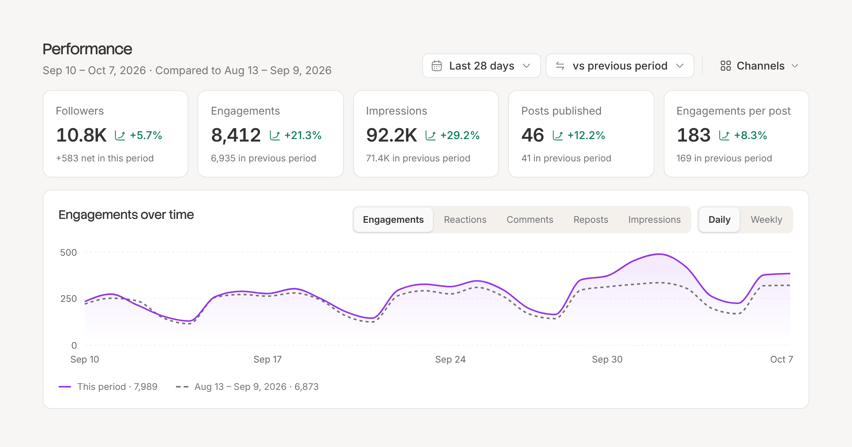Click '169 in previous period' text
This screenshot has height=447, width=852.
coord(724,158)
